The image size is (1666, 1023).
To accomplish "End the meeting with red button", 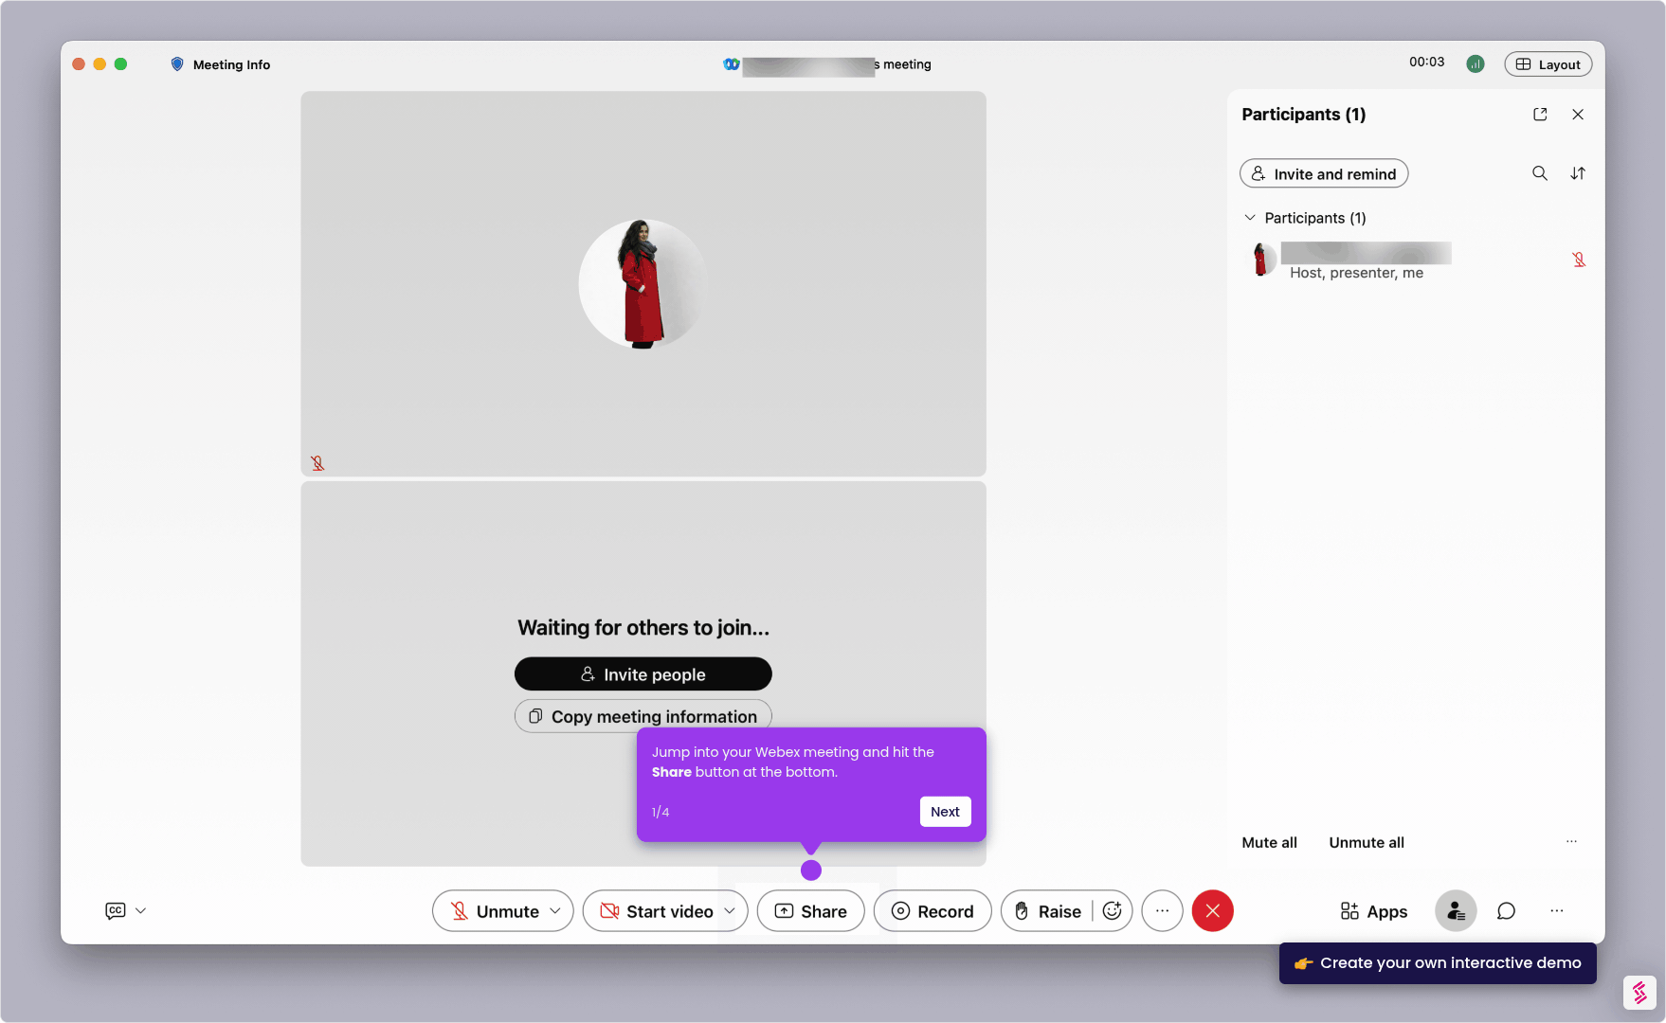I will point(1213,911).
